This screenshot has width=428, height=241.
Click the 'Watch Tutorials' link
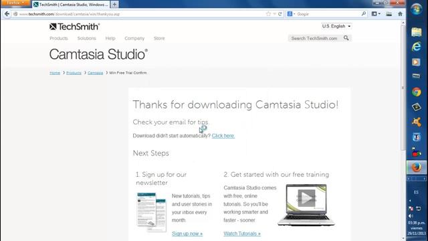(242, 234)
